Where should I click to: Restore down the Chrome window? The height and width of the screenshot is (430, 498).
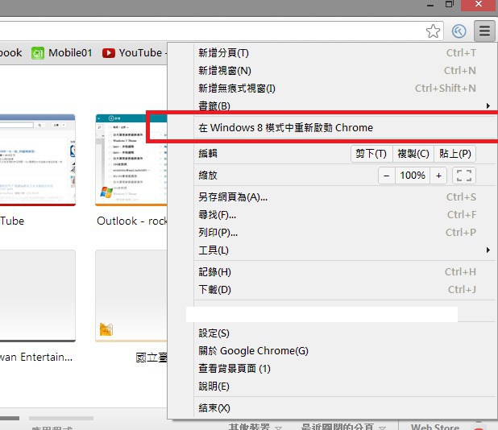click(x=449, y=4)
